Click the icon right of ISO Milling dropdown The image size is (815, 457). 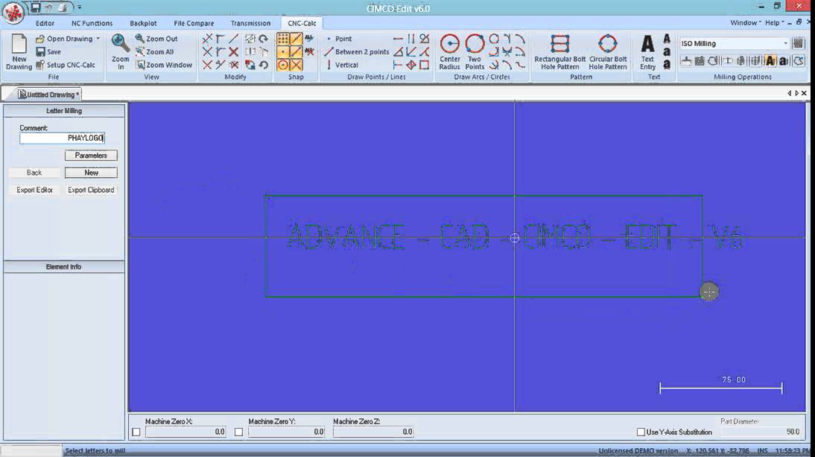point(799,44)
